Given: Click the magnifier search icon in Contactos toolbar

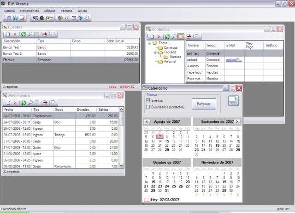Looking at the screenshot, I should [174, 36].
